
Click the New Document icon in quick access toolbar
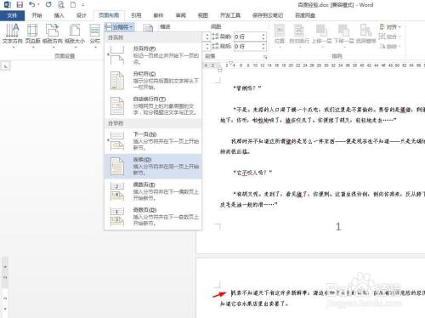[73, 4]
